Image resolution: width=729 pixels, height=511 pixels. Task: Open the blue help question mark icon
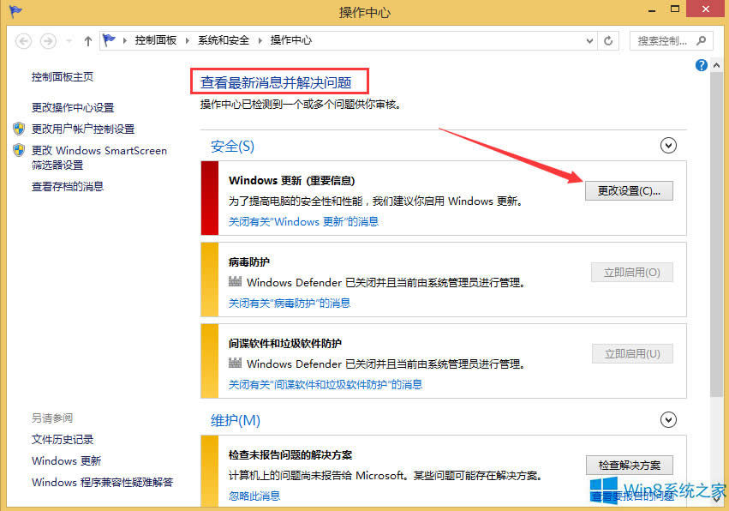click(701, 65)
